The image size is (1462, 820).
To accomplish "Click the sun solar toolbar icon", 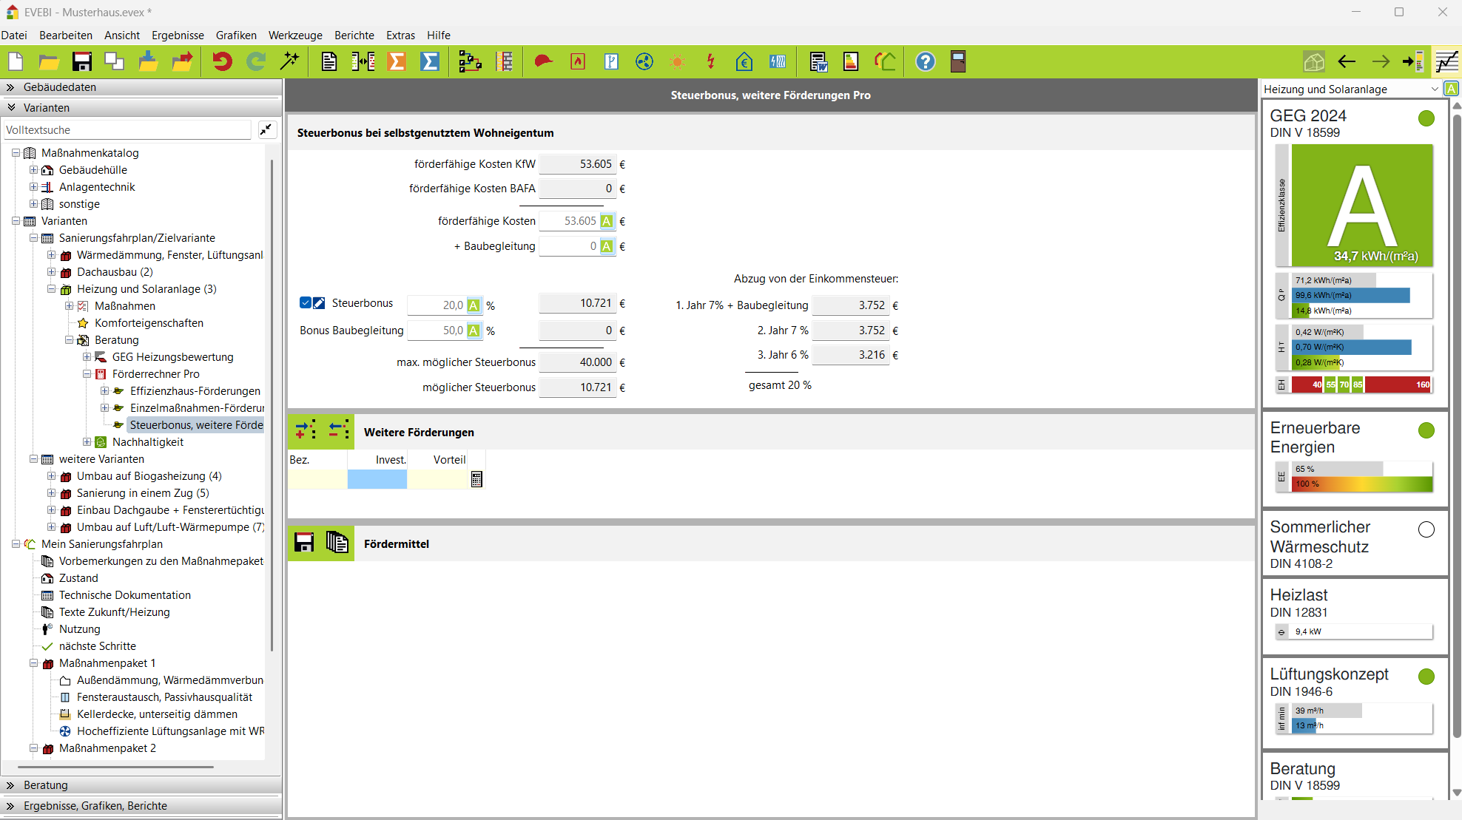I will coord(676,61).
